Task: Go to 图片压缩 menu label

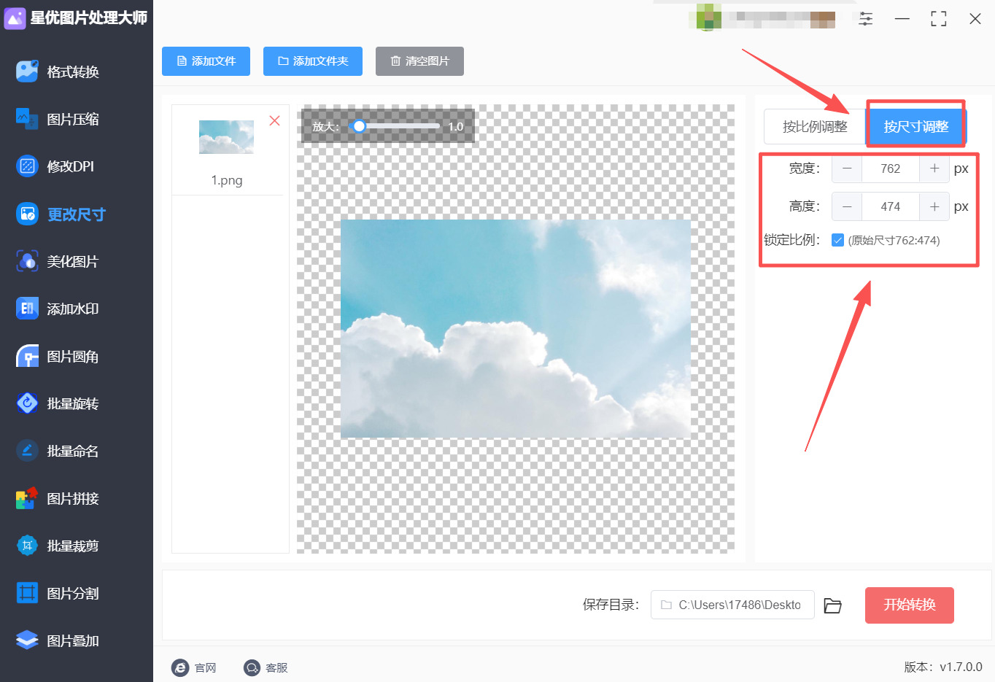Action: pos(73,119)
